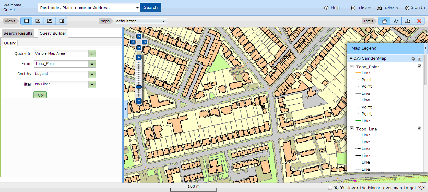The image size is (428, 192).
Task: Select the table columns view icon
Action: (62, 21)
